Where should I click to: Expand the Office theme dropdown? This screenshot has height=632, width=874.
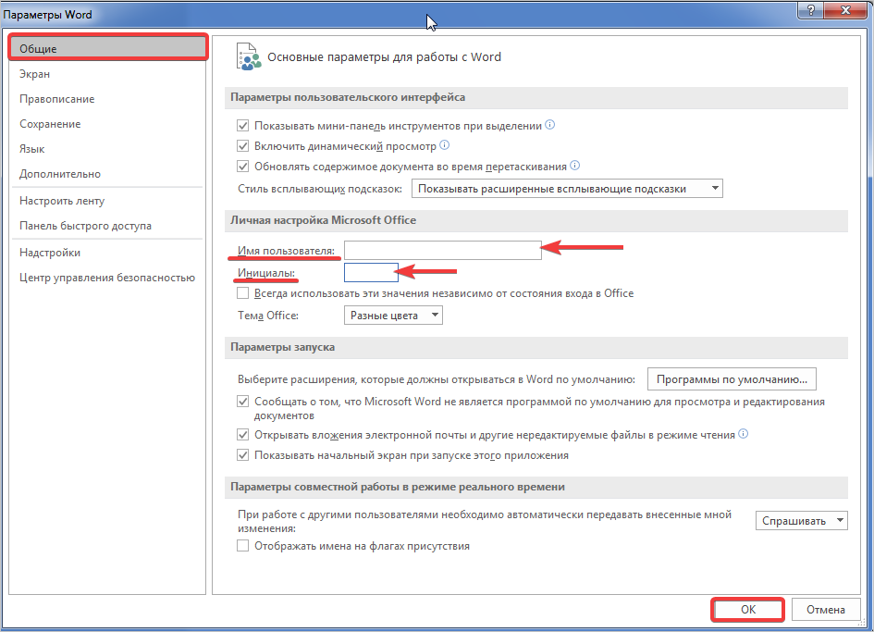pos(393,316)
